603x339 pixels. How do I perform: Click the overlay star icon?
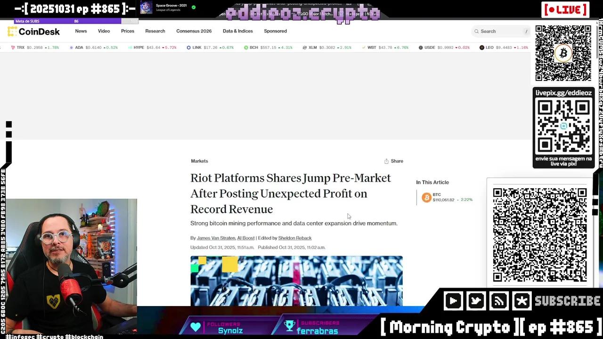(522, 301)
